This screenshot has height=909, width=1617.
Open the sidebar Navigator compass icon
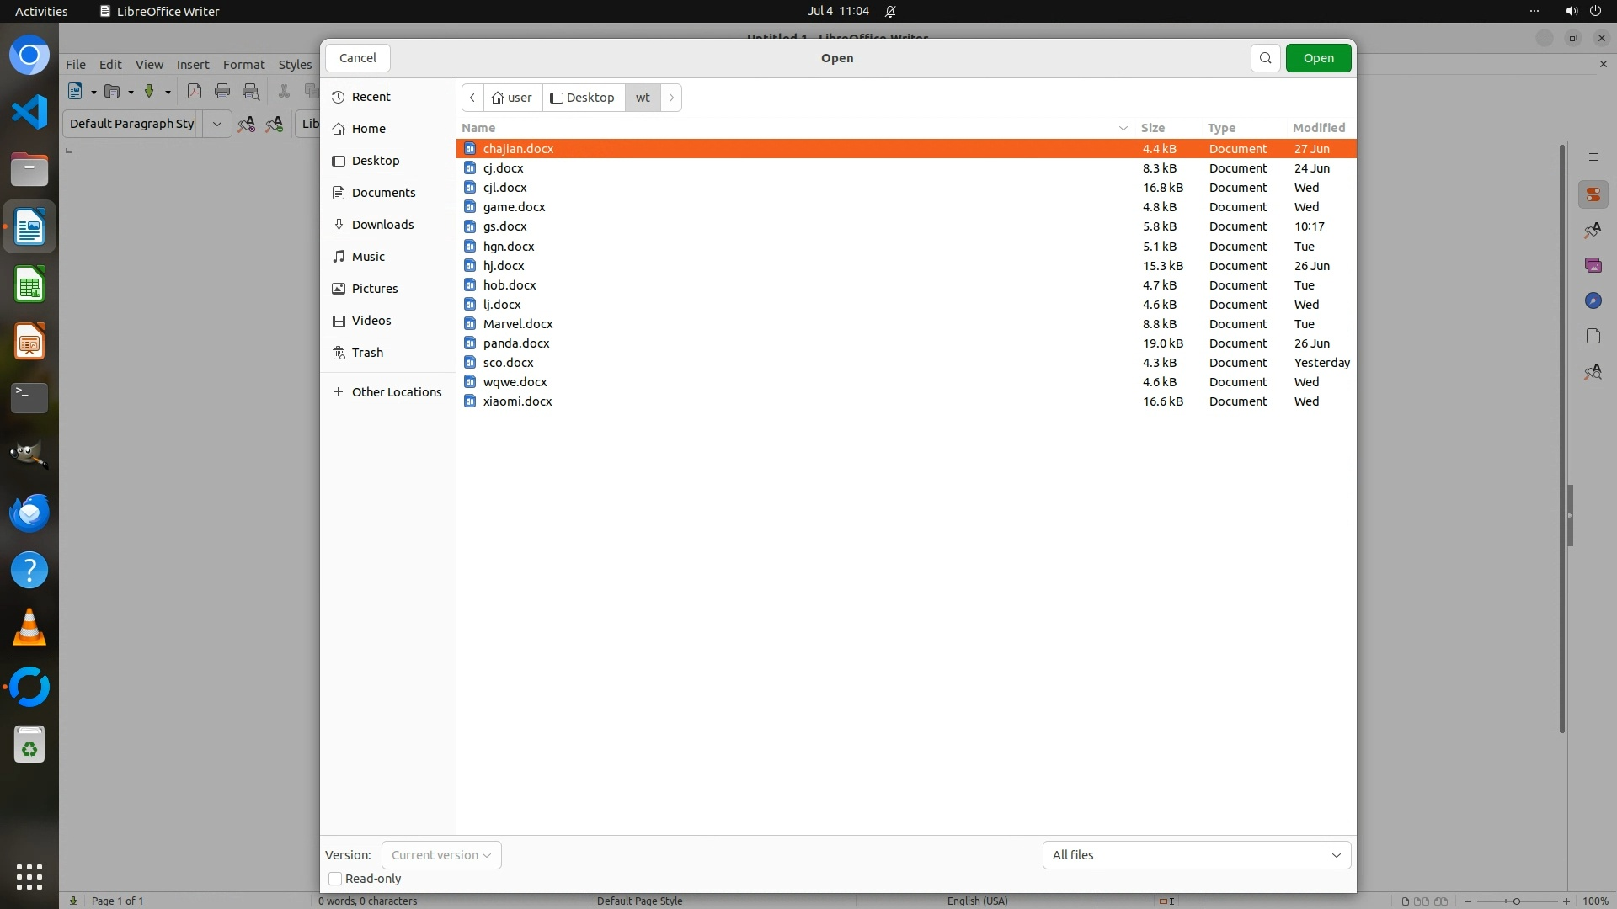pyautogui.click(x=1593, y=300)
